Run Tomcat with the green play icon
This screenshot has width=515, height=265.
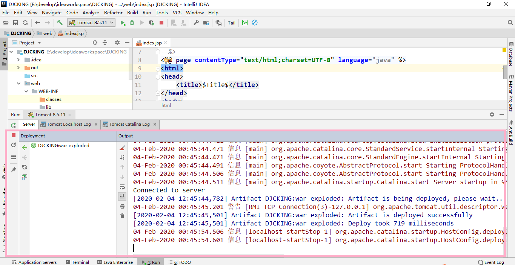point(123,23)
